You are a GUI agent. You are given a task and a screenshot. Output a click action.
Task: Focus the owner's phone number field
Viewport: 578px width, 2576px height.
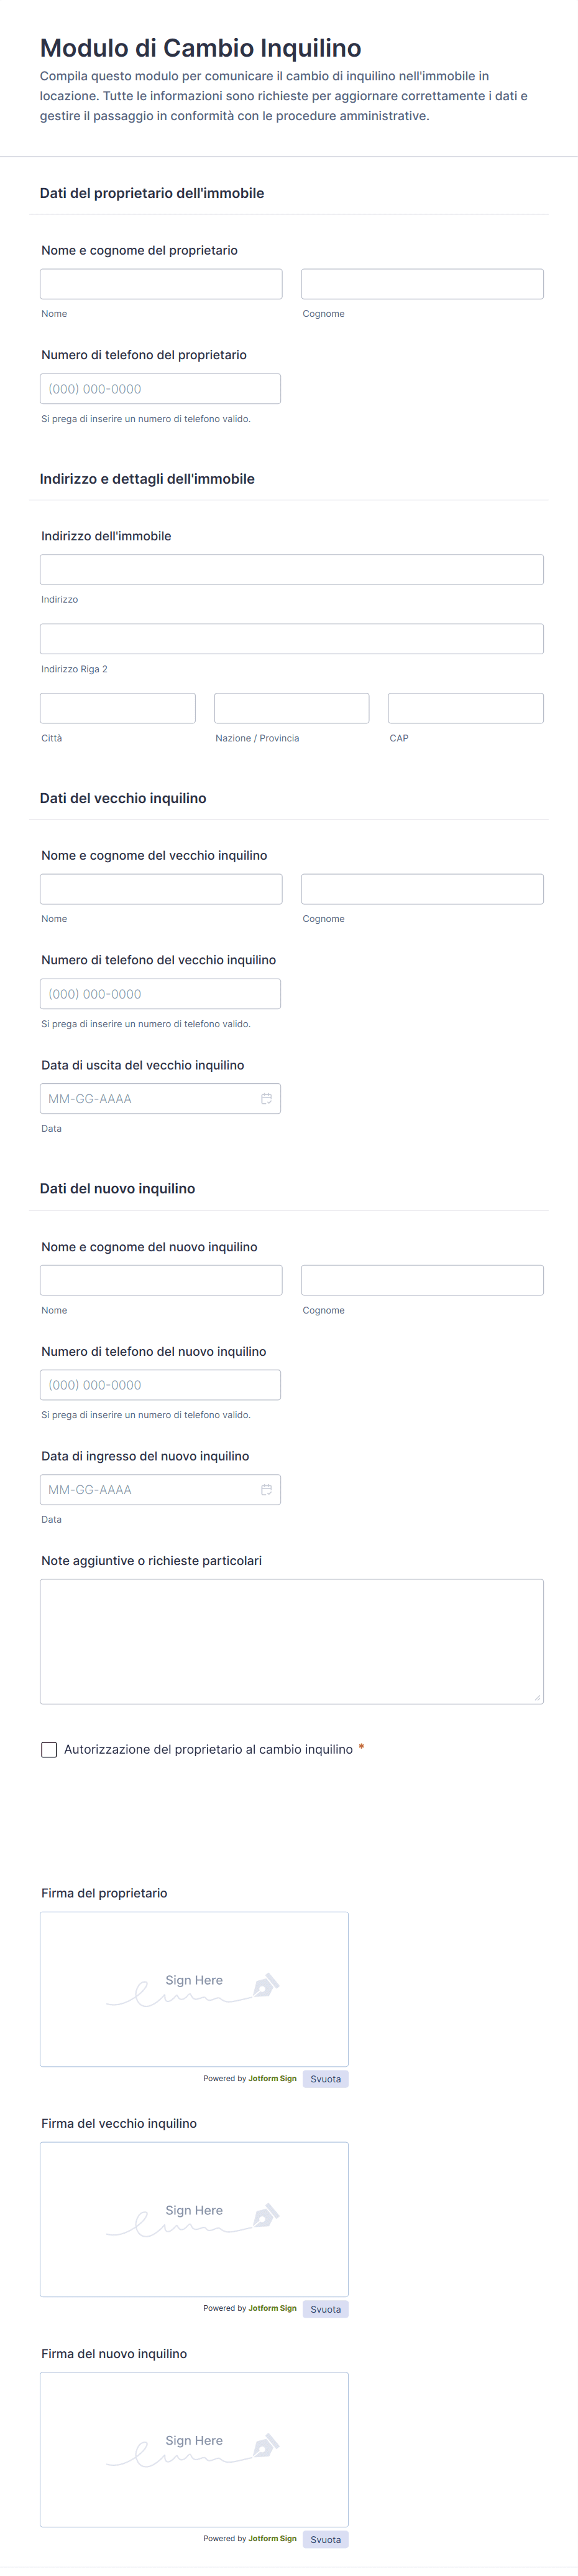(x=160, y=389)
